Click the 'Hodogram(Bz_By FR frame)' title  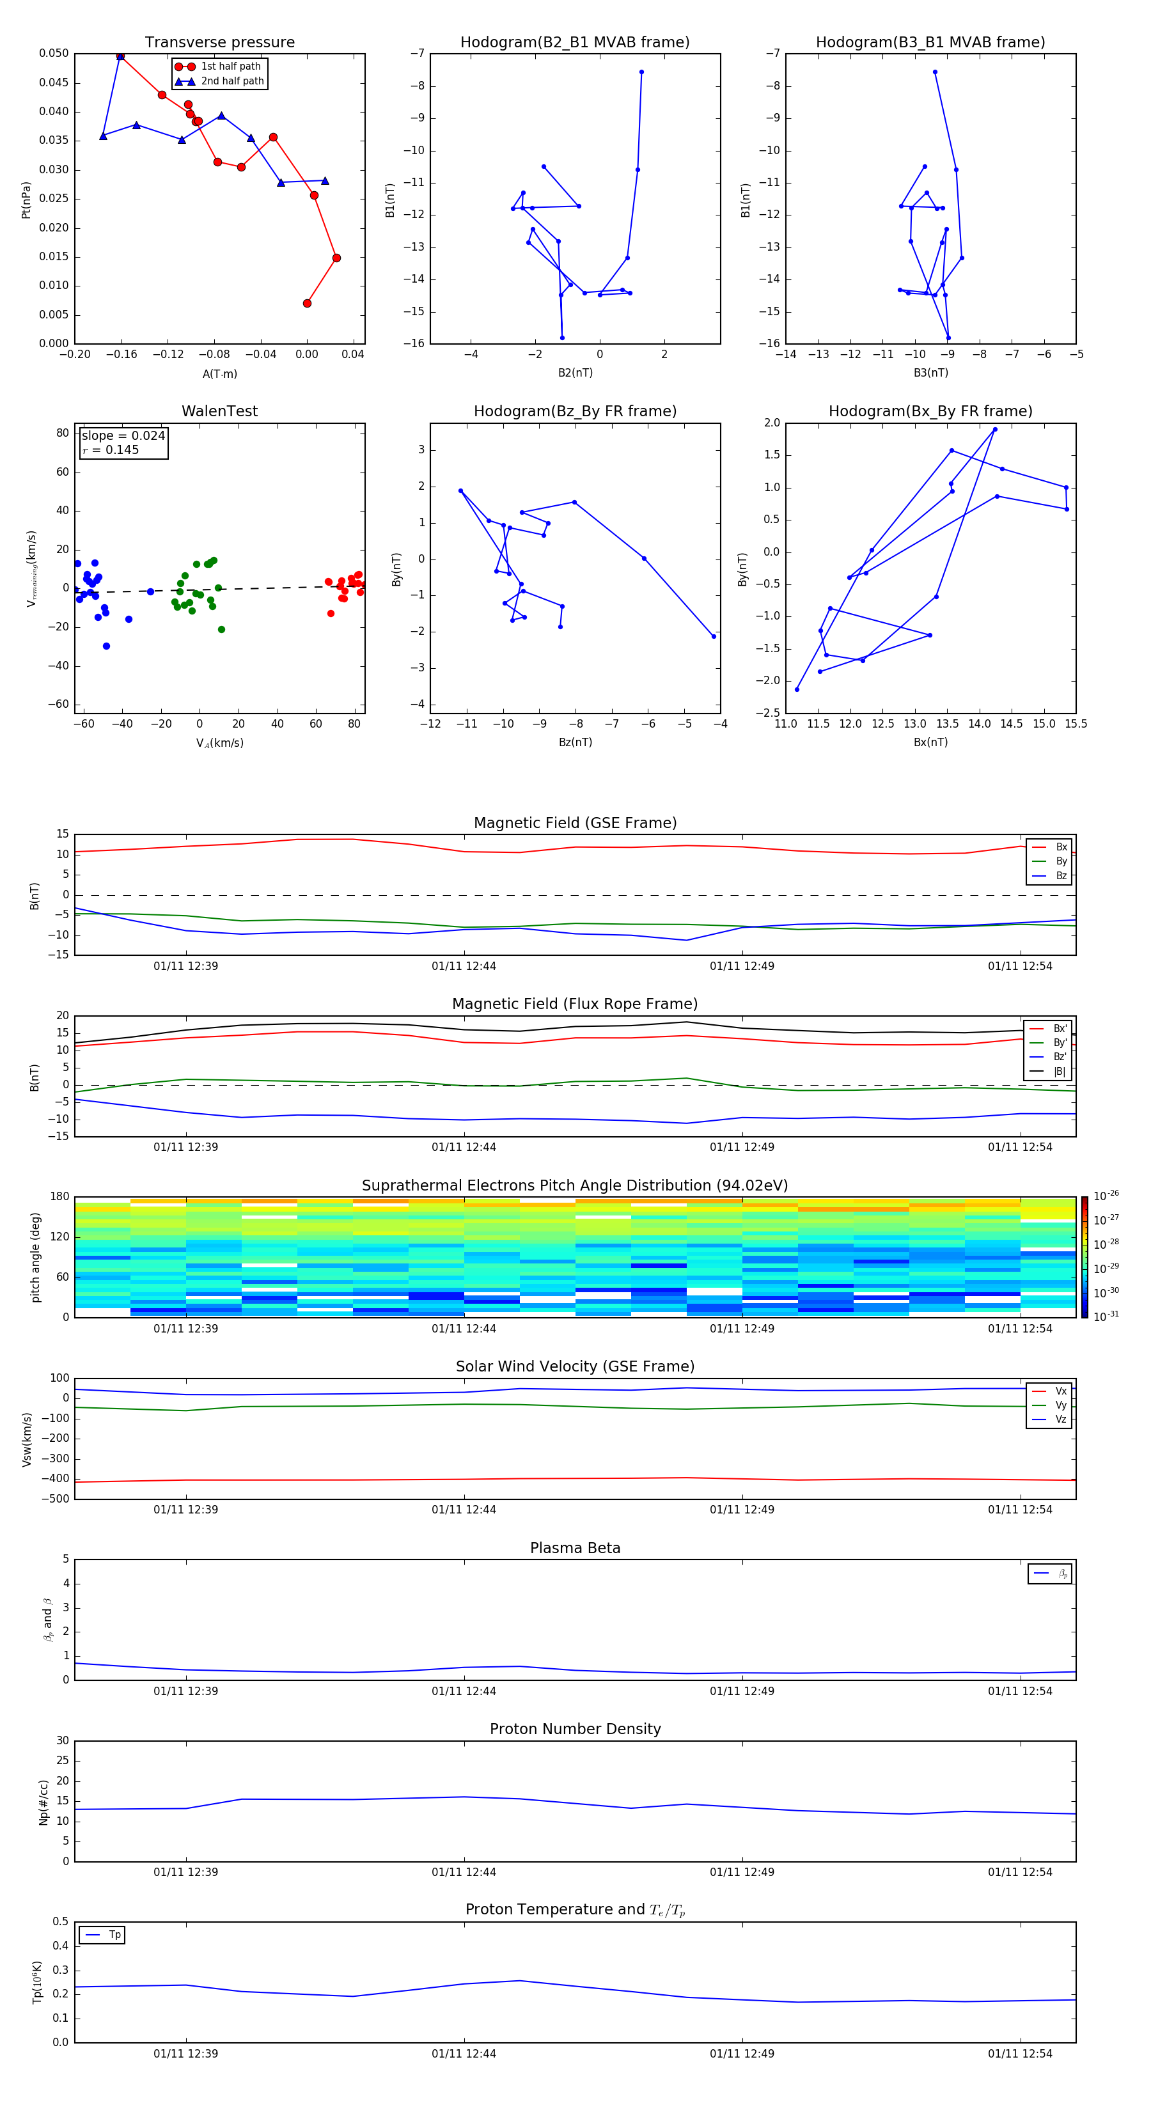(574, 411)
